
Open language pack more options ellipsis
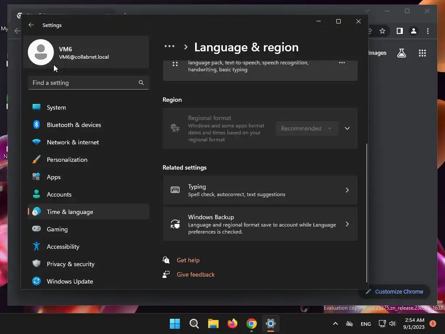(342, 63)
